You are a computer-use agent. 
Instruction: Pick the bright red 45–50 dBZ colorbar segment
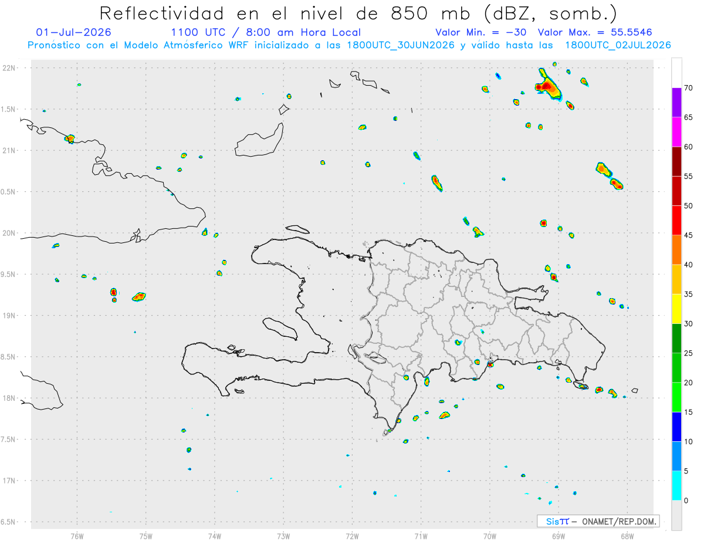pos(676,220)
